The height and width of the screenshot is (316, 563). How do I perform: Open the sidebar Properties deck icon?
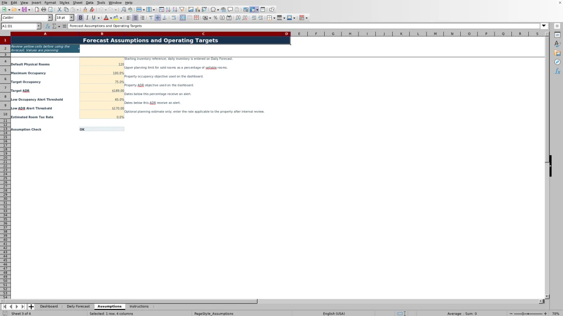[x=557, y=35]
